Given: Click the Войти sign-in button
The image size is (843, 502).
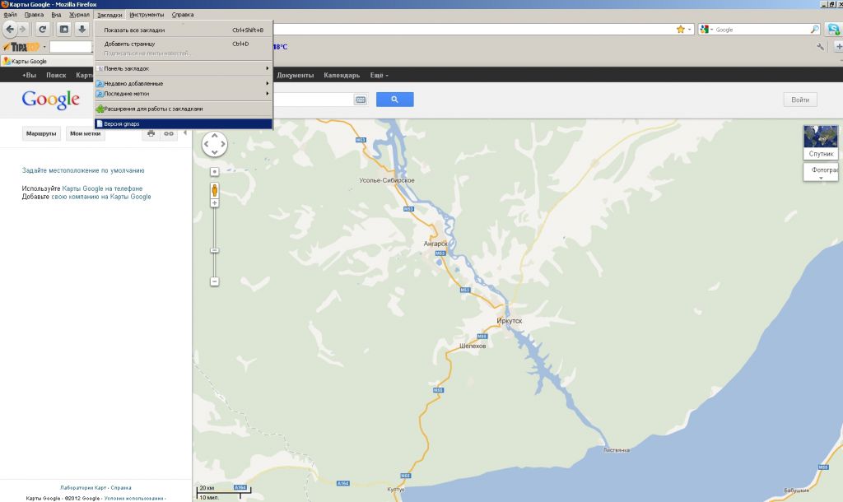Looking at the screenshot, I should 799,100.
